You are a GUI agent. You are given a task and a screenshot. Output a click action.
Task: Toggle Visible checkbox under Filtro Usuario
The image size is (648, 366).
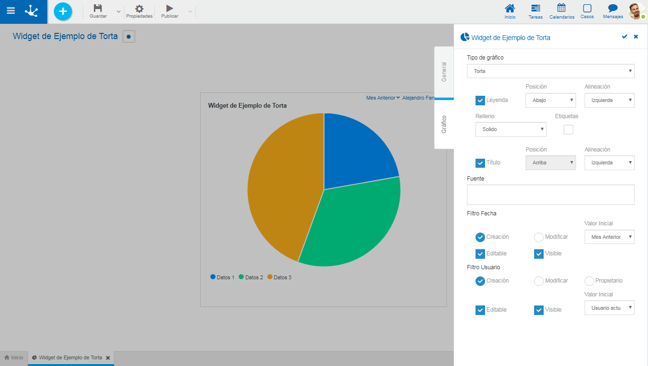point(539,310)
